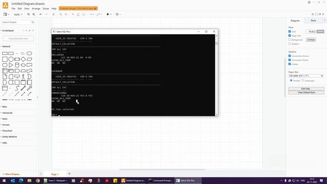Click the Fill Color bucket icon

(x=73, y=14)
